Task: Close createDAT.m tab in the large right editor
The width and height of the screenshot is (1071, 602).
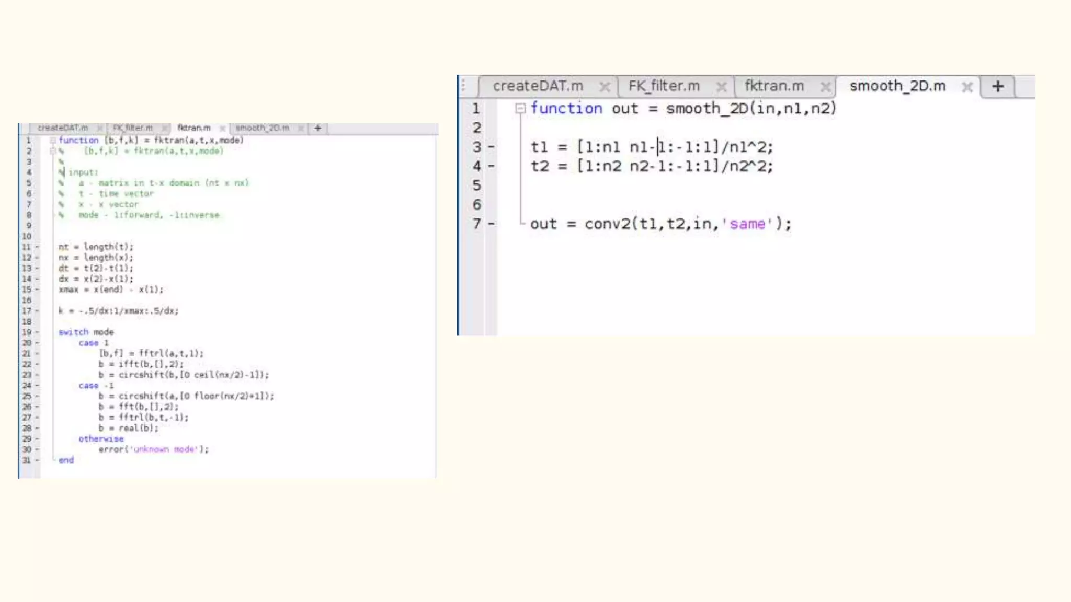Action: pyautogui.click(x=605, y=87)
